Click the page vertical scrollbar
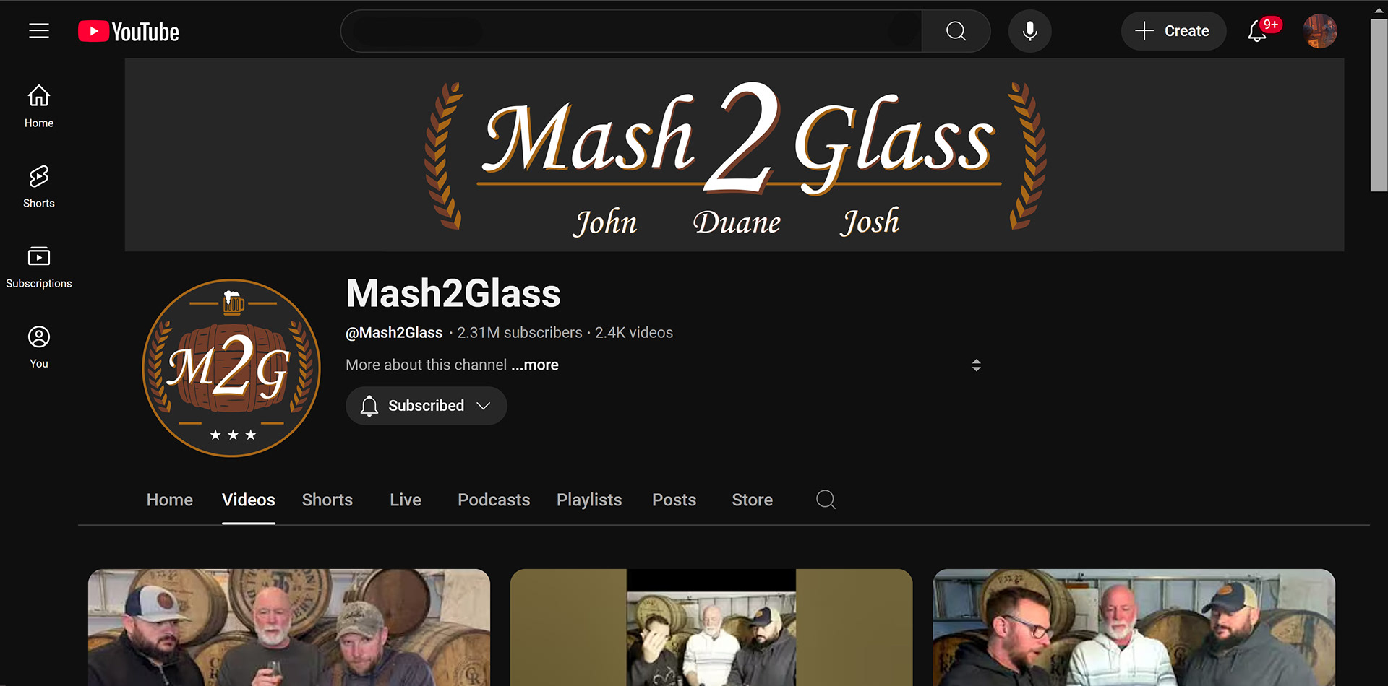Viewport: 1388px width, 686px height. pyautogui.click(x=1379, y=105)
